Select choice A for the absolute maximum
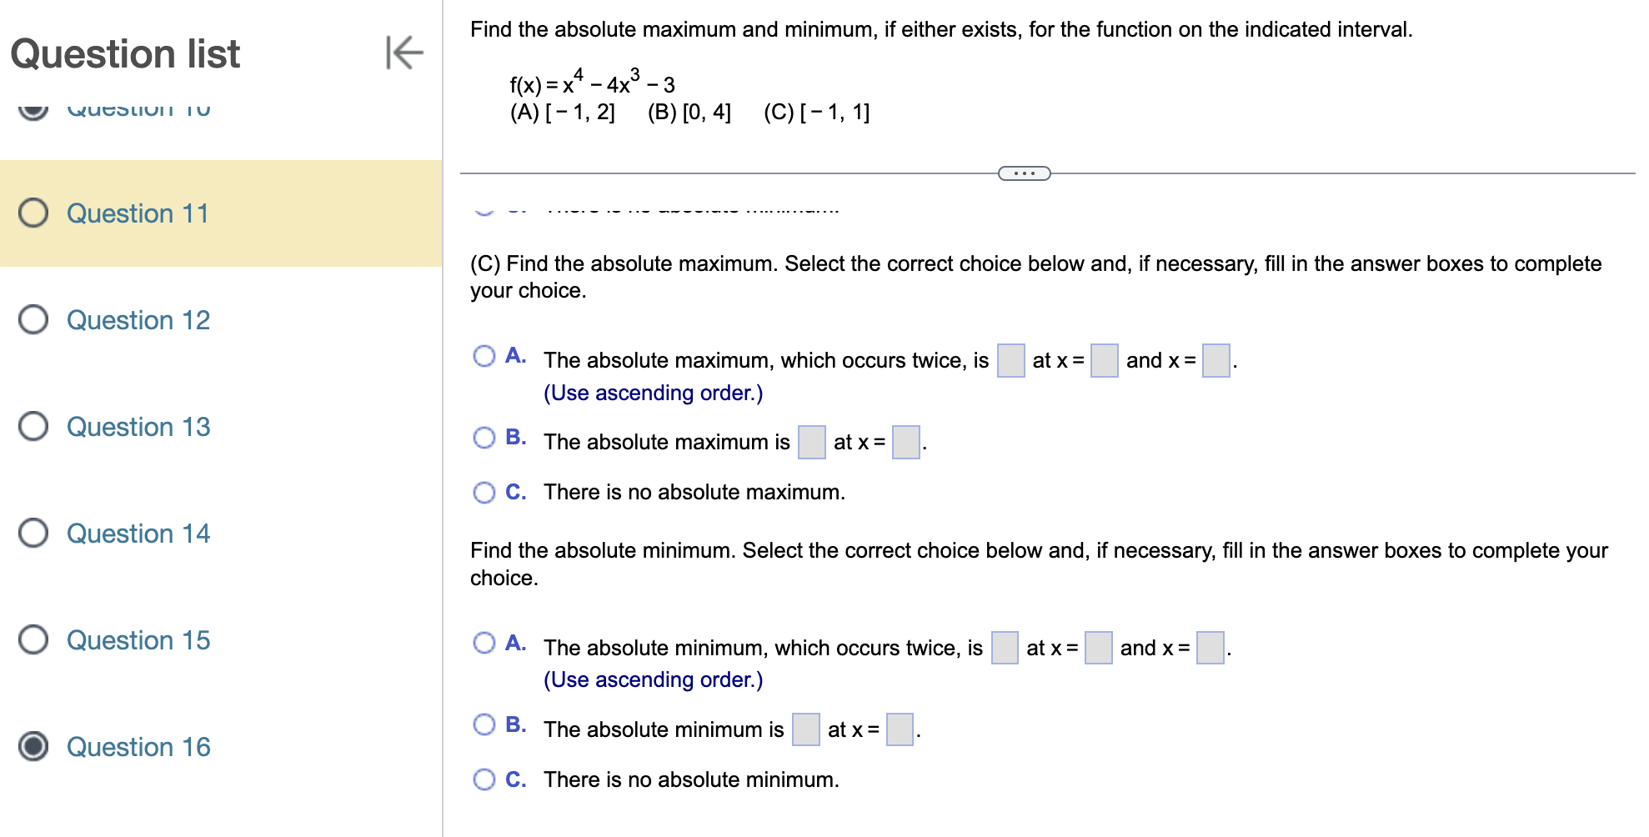 coord(484,355)
